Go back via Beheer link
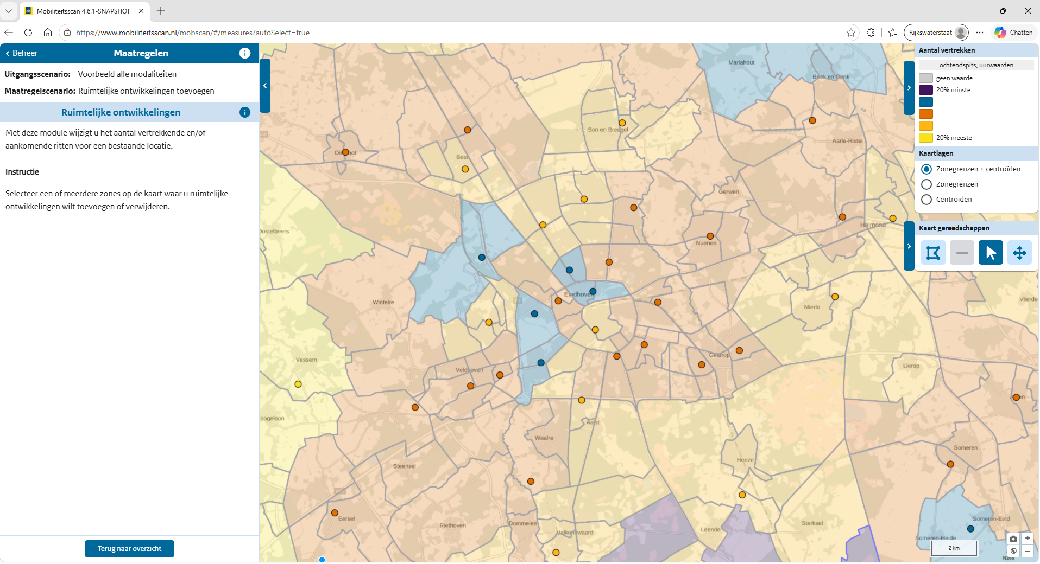Viewport: 1040px width, 564px height. [22, 53]
